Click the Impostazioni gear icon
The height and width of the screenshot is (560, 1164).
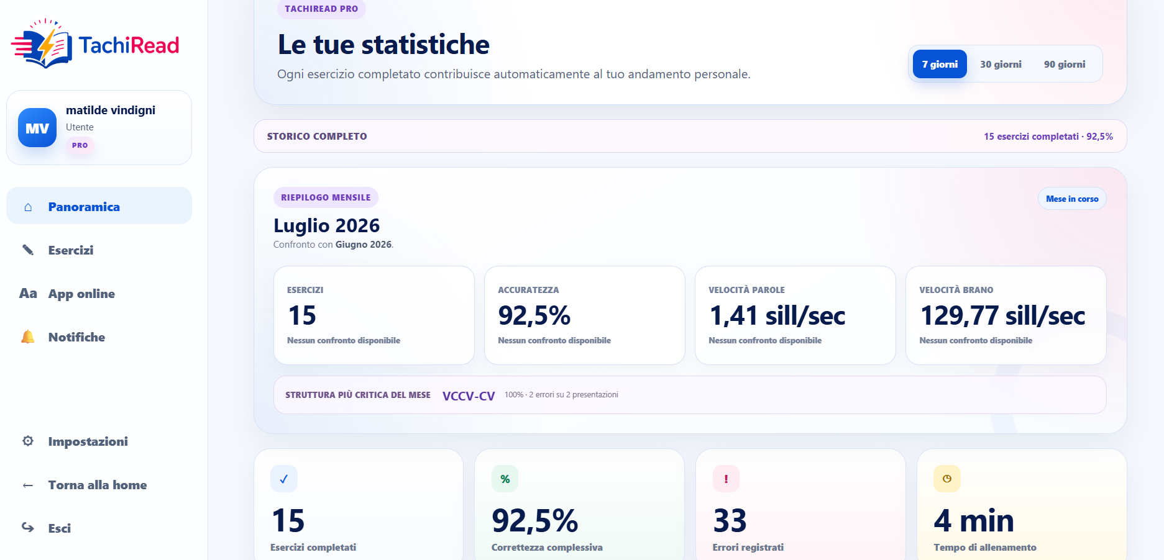[x=28, y=441]
